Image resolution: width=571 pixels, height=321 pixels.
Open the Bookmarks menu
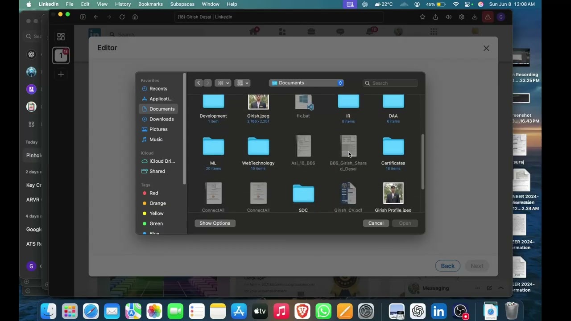150,4
